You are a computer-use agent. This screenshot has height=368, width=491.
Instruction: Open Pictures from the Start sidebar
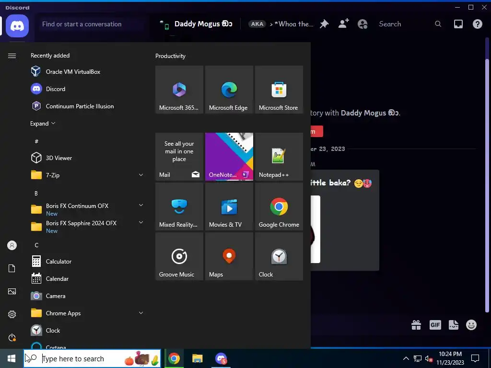[12, 291]
